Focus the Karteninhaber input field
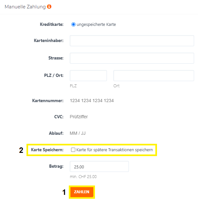 click(x=132, y=41)
